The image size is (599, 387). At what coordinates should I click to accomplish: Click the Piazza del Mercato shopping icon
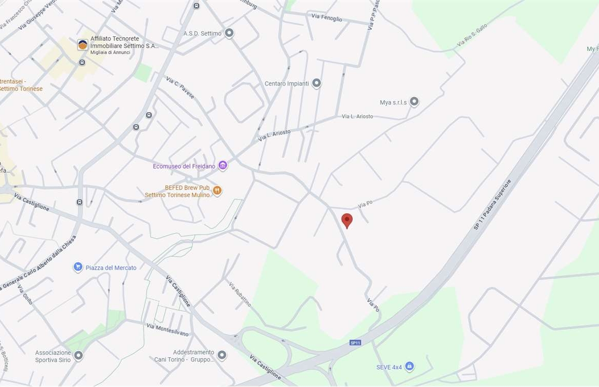[78, 267]
